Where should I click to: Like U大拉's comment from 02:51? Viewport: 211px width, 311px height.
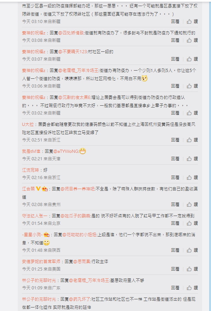click(192, 140)
